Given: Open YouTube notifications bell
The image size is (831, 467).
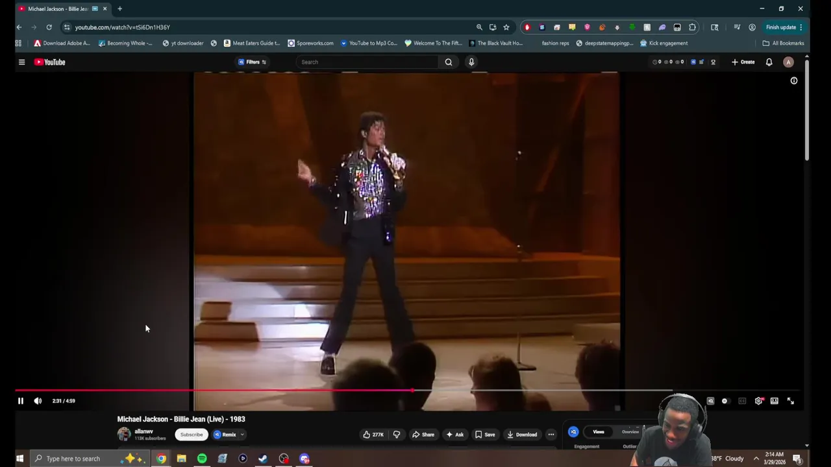Looking at the screenshot, I should pos(769,62).
